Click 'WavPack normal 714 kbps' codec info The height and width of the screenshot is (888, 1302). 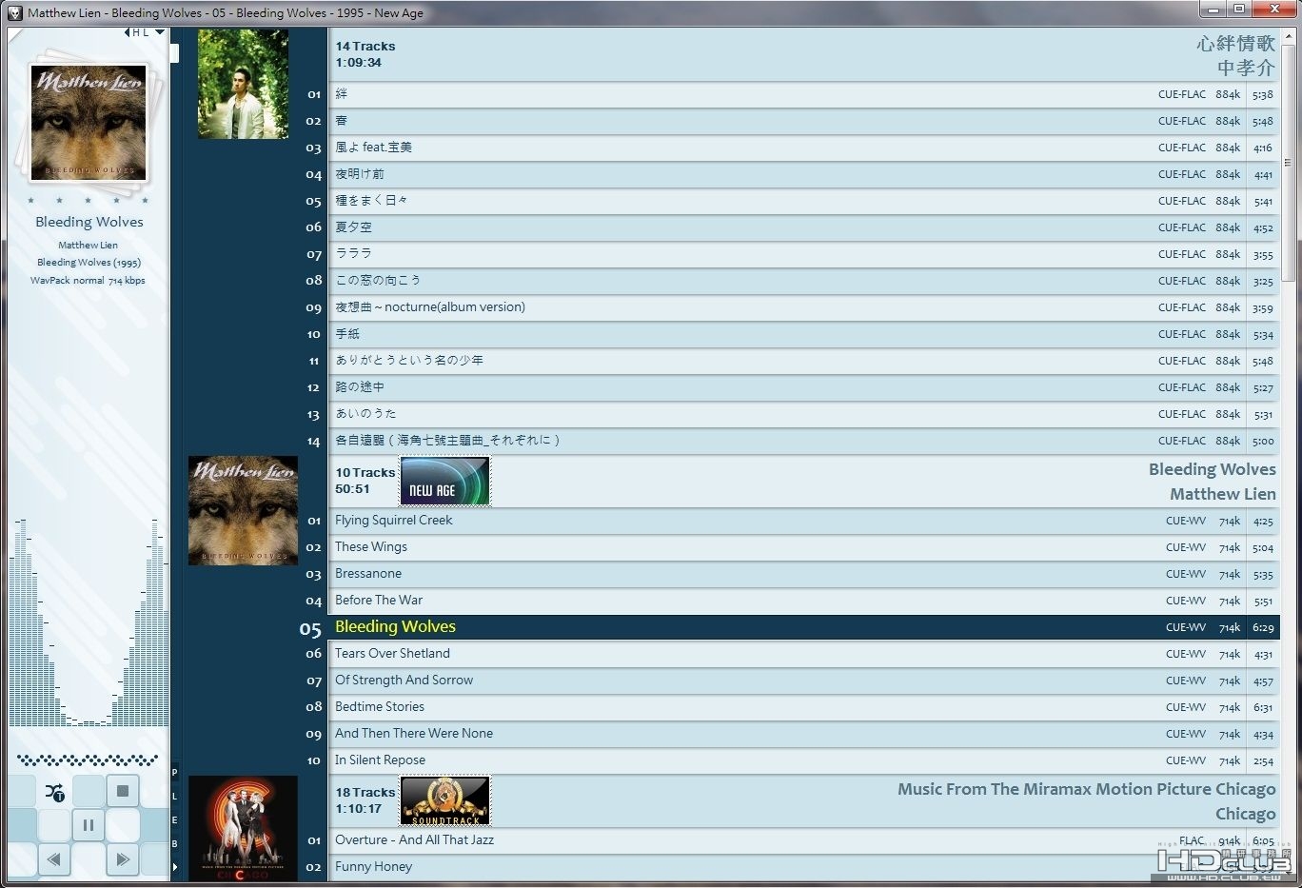click(x=88, y=281)
